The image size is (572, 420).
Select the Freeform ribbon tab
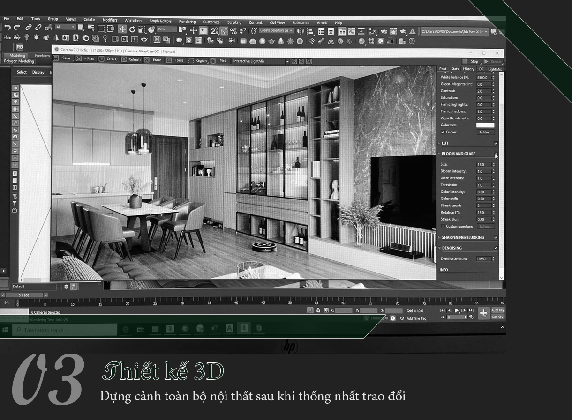pyautogui.click(x=42, y=55)
